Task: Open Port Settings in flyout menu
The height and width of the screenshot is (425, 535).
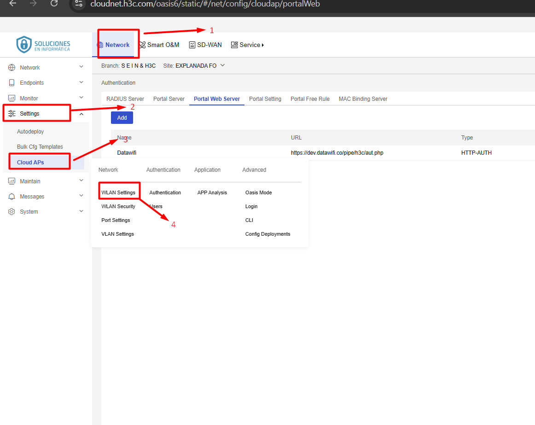Action: click(116, 220)
